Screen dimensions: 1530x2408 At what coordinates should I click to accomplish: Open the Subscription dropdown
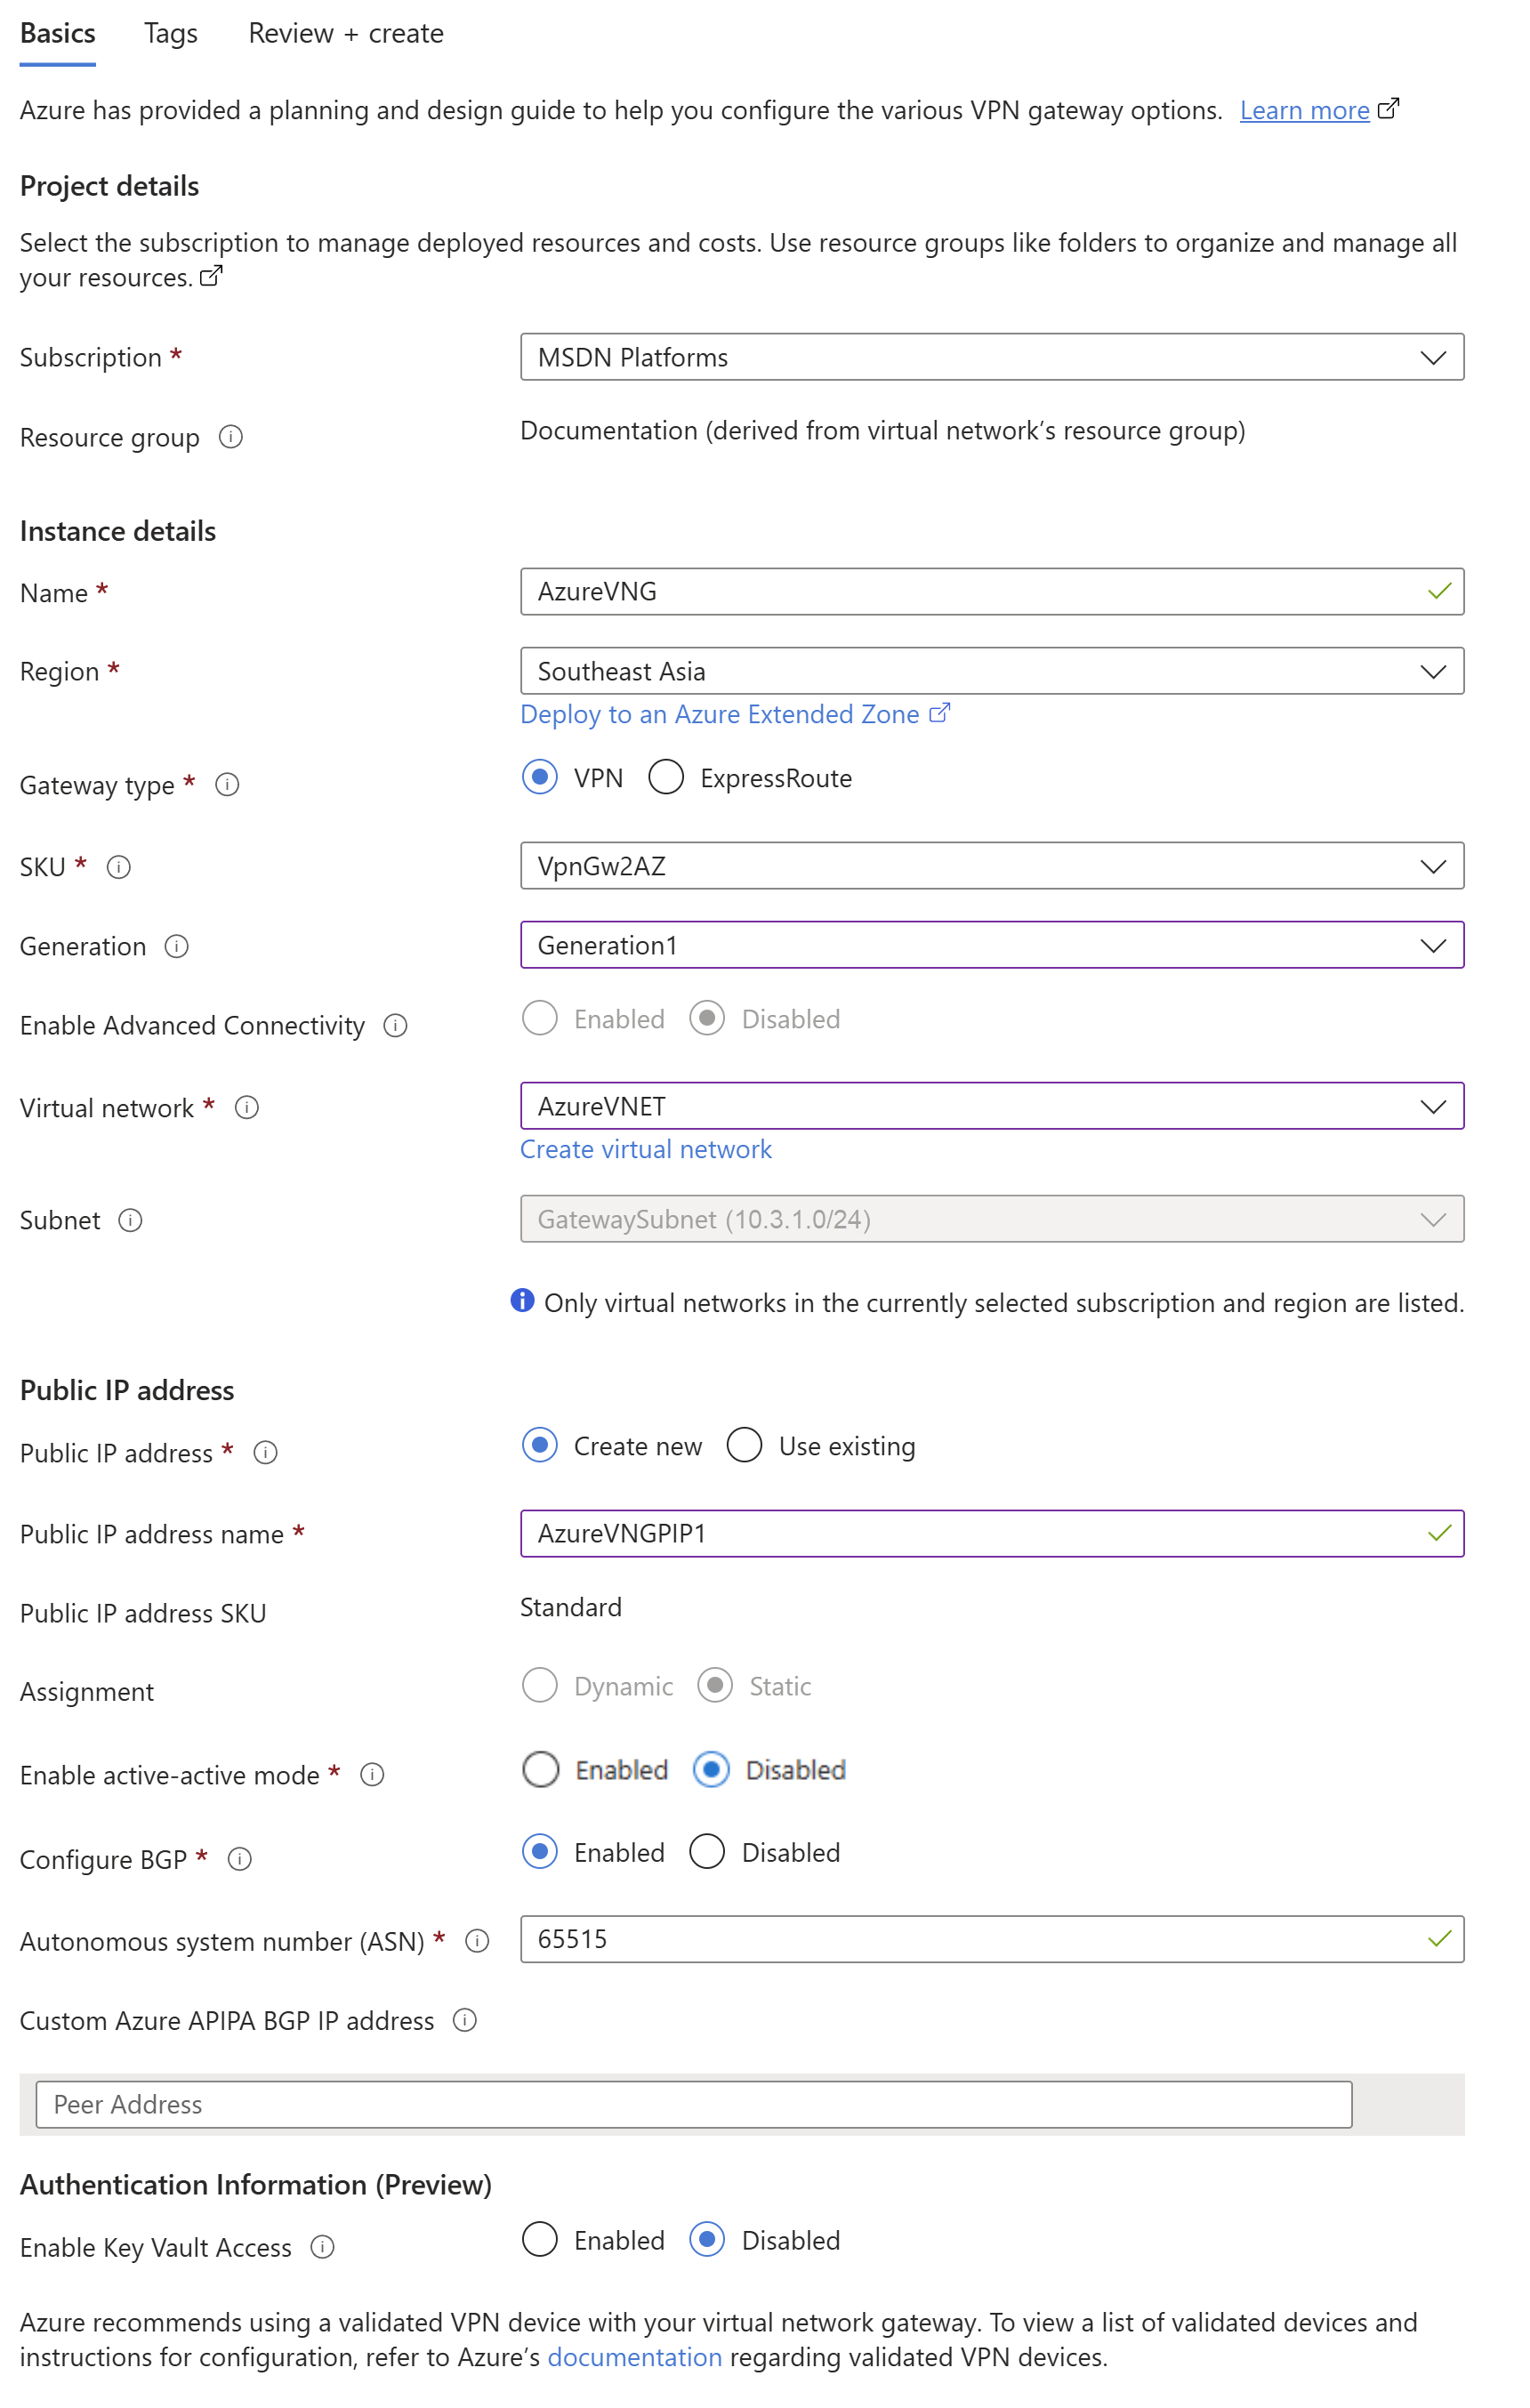pos(991,357)
